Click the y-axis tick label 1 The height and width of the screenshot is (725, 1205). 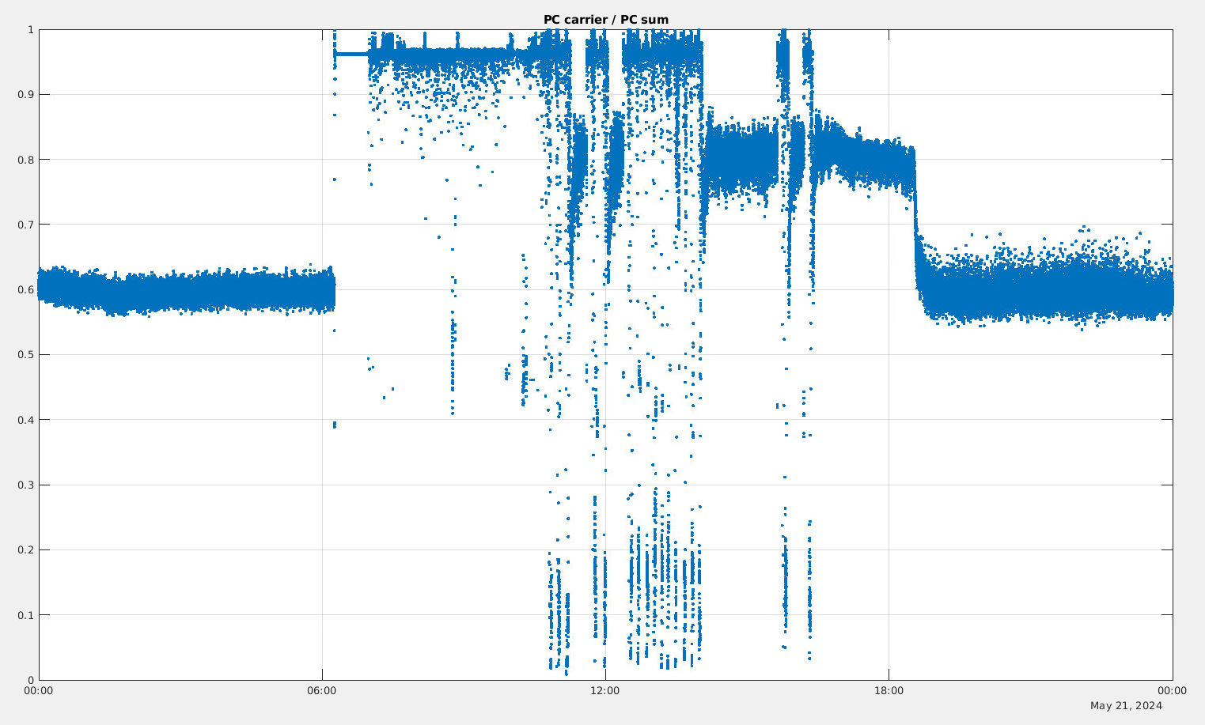[31, 30]
